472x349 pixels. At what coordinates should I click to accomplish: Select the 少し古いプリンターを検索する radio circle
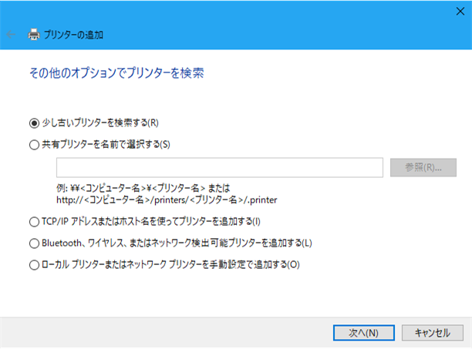(34, 123)
